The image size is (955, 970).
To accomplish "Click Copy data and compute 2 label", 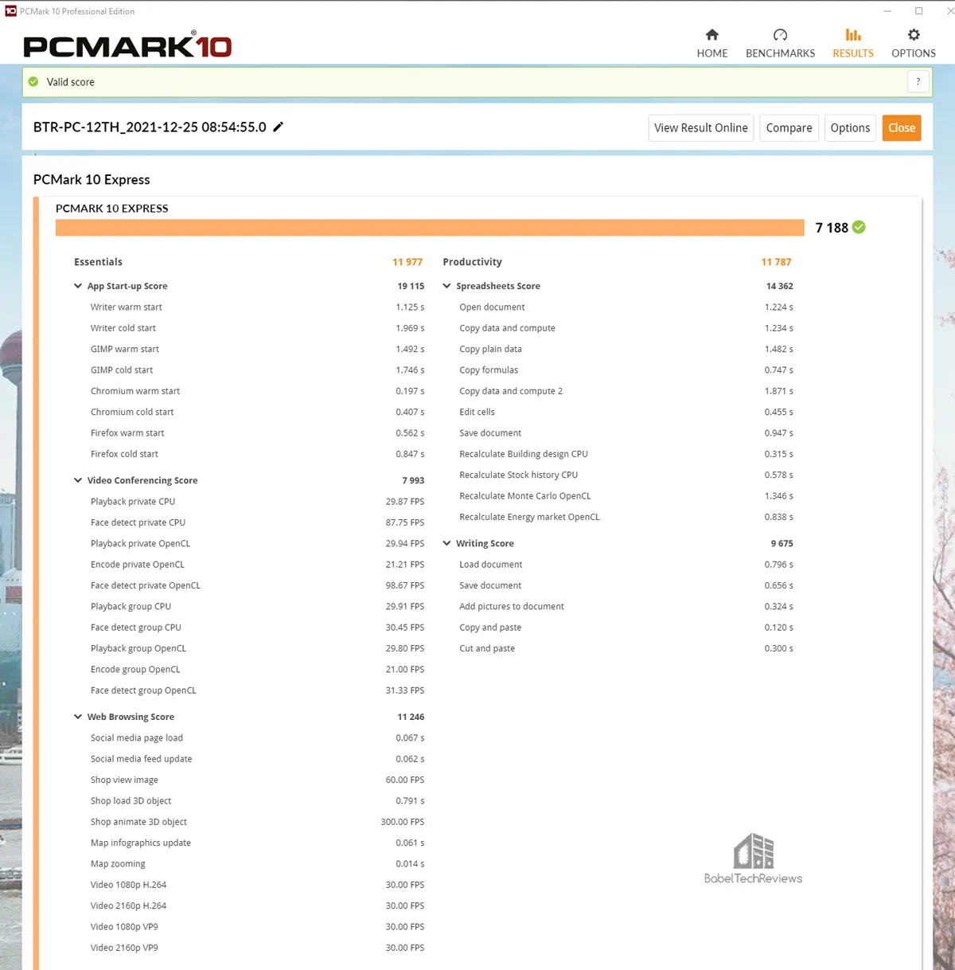I will click(511, 391).
